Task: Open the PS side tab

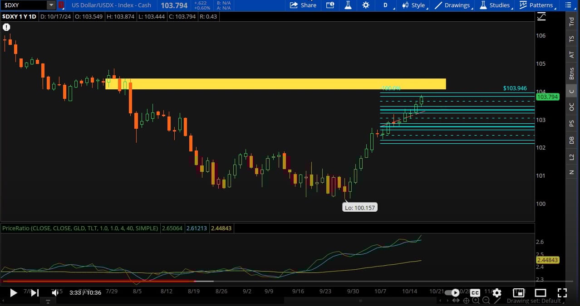Action: coord(572,123)
